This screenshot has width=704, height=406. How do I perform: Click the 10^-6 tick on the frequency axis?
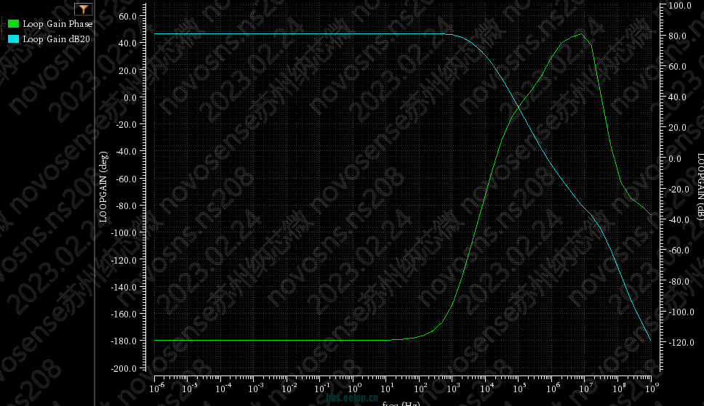(156, 389)
